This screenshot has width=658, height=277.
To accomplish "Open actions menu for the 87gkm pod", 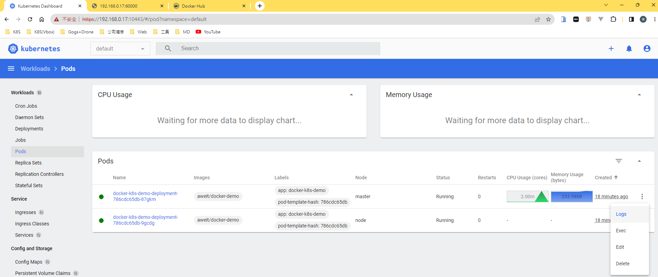I will click(x=642, y=196).
